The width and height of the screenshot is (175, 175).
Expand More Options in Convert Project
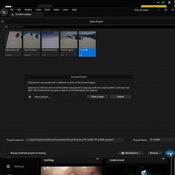point(42,97)
